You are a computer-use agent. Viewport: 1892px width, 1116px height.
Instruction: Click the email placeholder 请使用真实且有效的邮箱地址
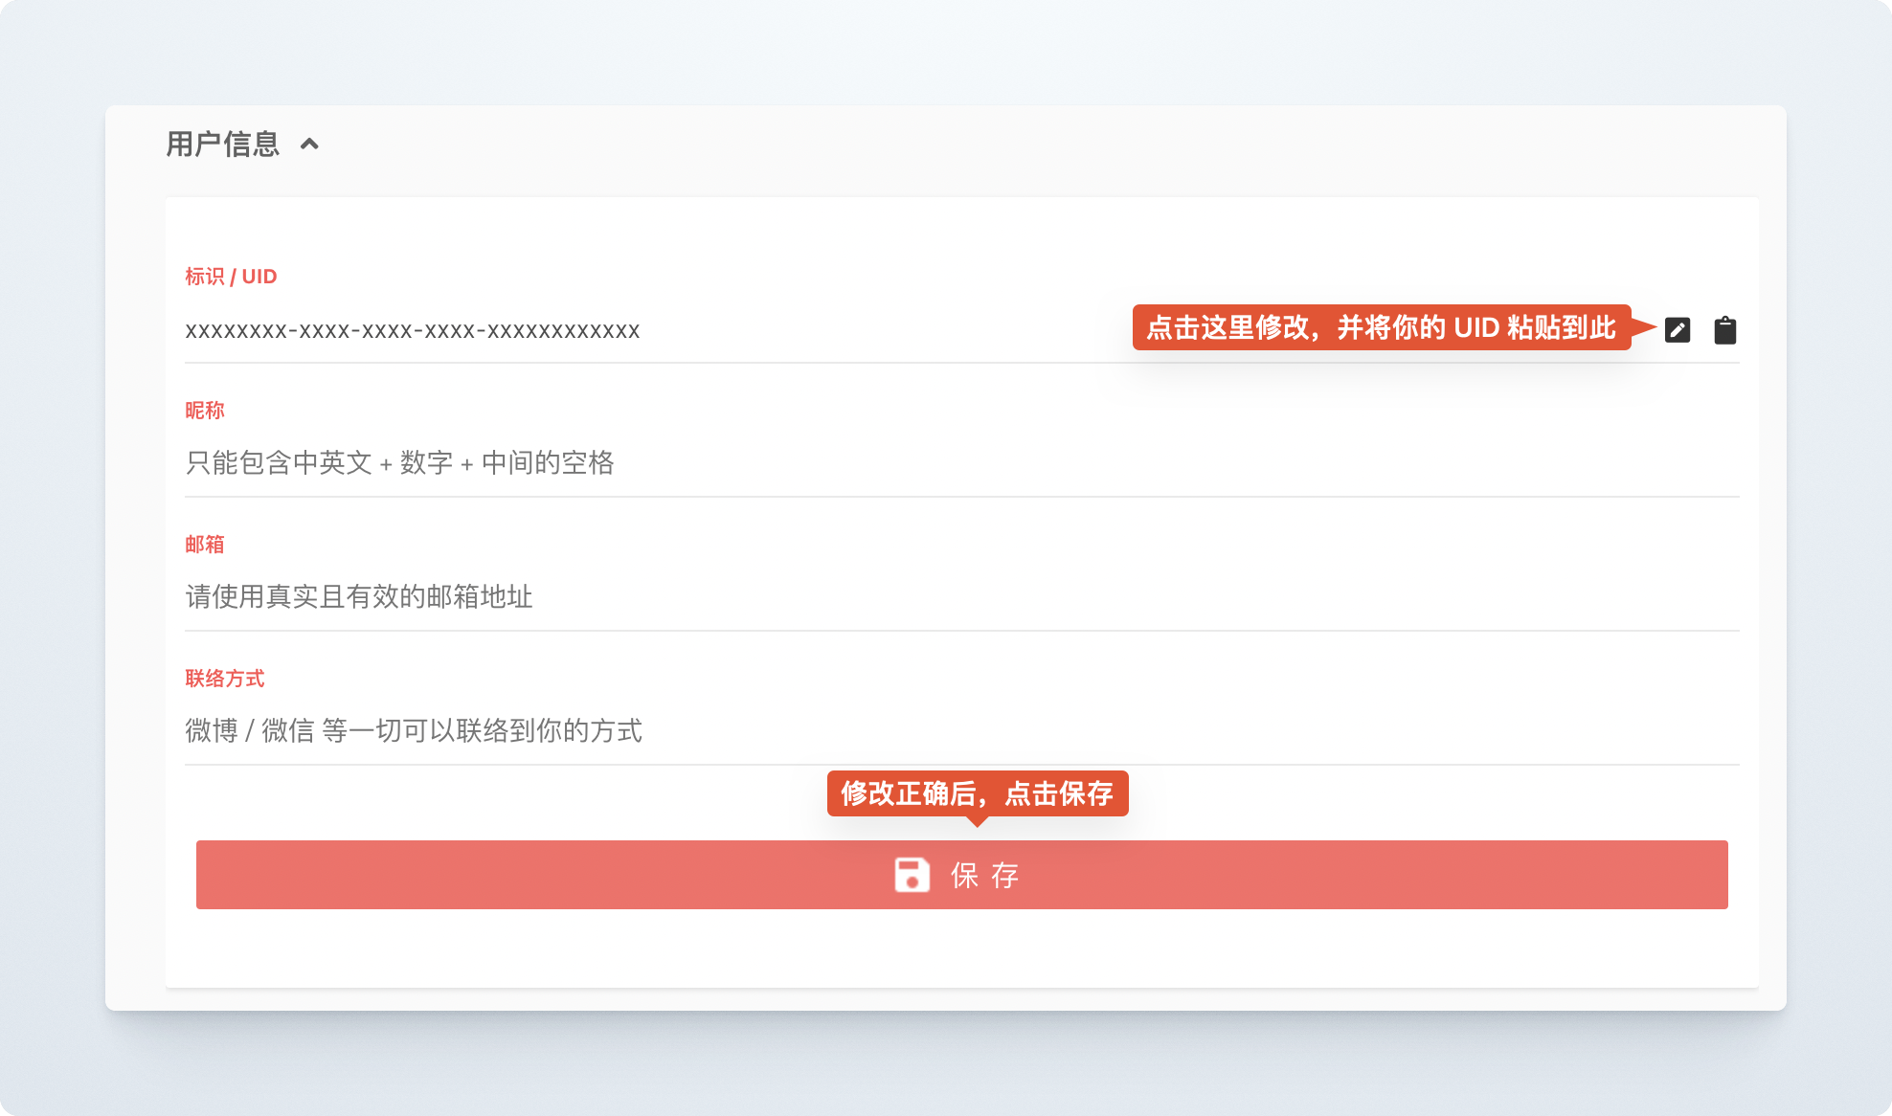[x=359, y=598]
